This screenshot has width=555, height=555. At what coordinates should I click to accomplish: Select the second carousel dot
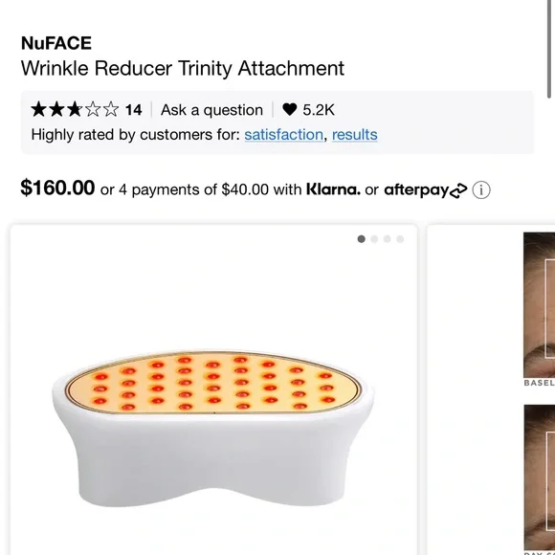tap(374, 239)
